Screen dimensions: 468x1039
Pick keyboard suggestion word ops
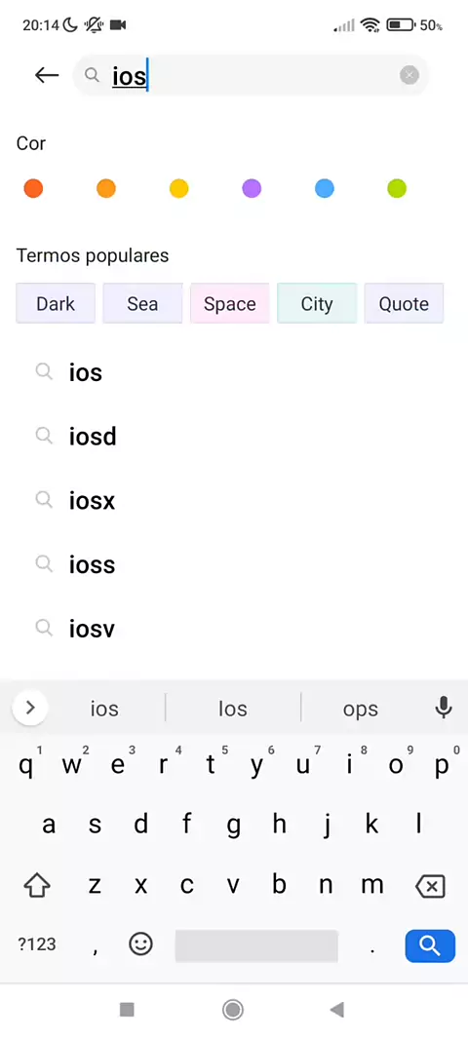click(x=361, y=709)
